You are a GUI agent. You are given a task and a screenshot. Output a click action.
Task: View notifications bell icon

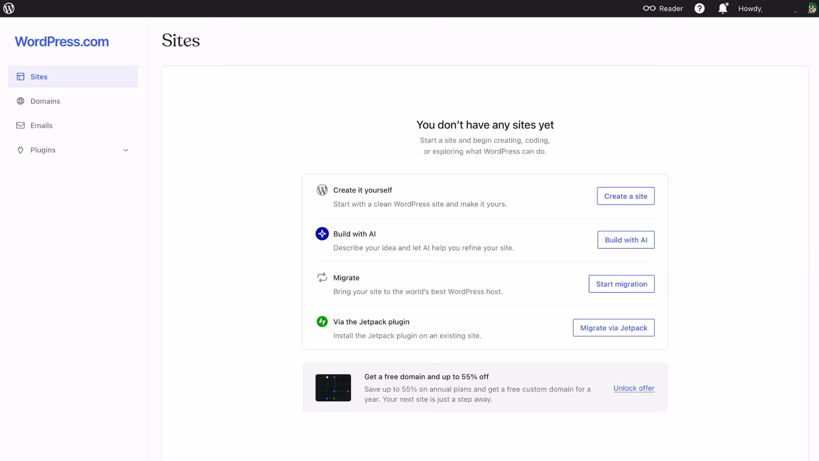click(x=723, y=9)
